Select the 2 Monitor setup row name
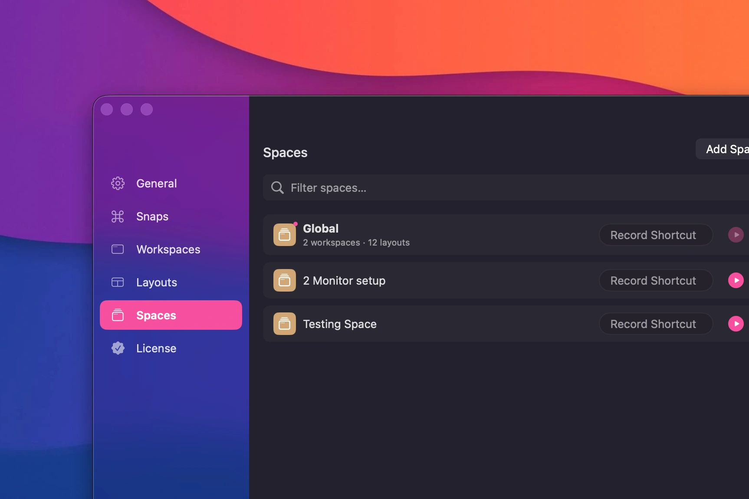This screenshot has height=499, width=749. (x=344, y=281)
